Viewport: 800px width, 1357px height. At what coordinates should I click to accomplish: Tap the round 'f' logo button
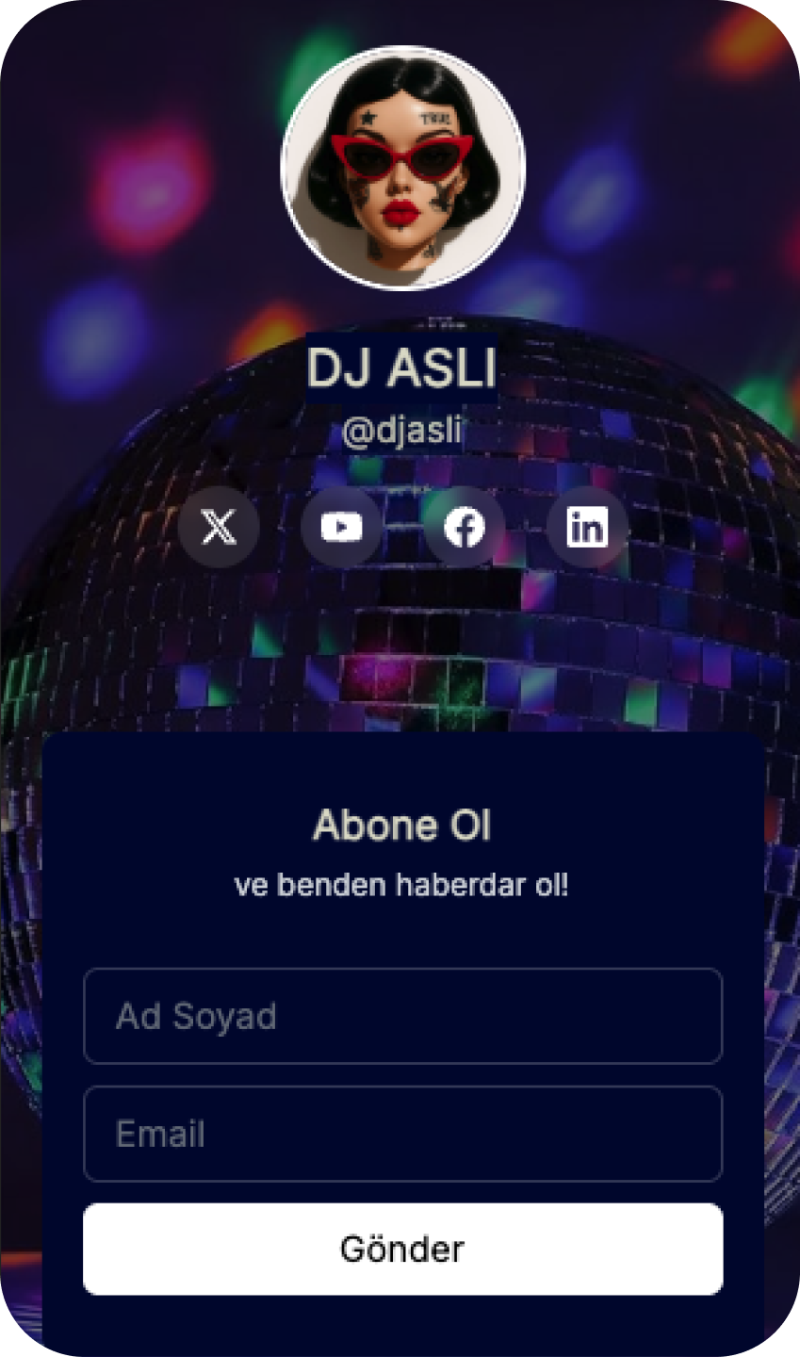coord(465,527)
